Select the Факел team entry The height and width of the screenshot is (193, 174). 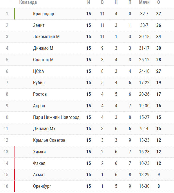[x=39, y=163]
